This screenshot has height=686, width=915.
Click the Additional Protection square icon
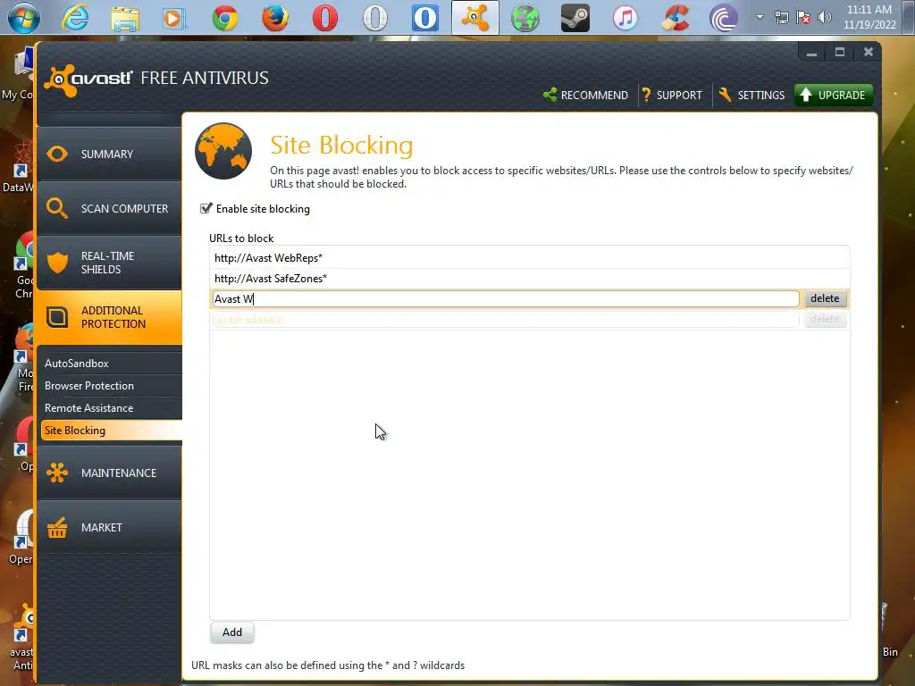[x=57, y=317]
